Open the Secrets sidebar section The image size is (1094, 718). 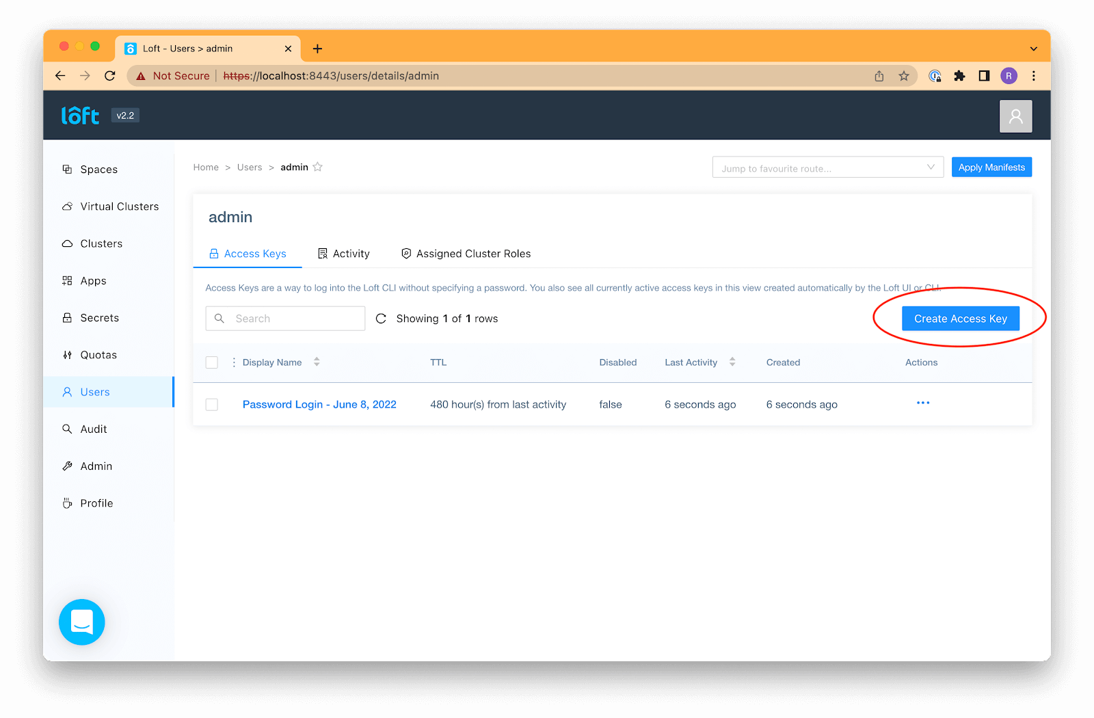(x=100, y=317)
